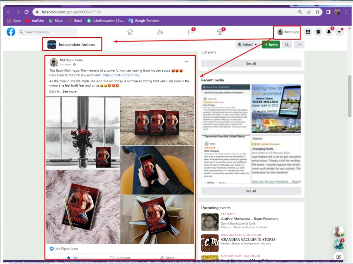Open GRANDMA VACUUM IN STORES event
Viewport: 353px width, 264px height.
248,240
